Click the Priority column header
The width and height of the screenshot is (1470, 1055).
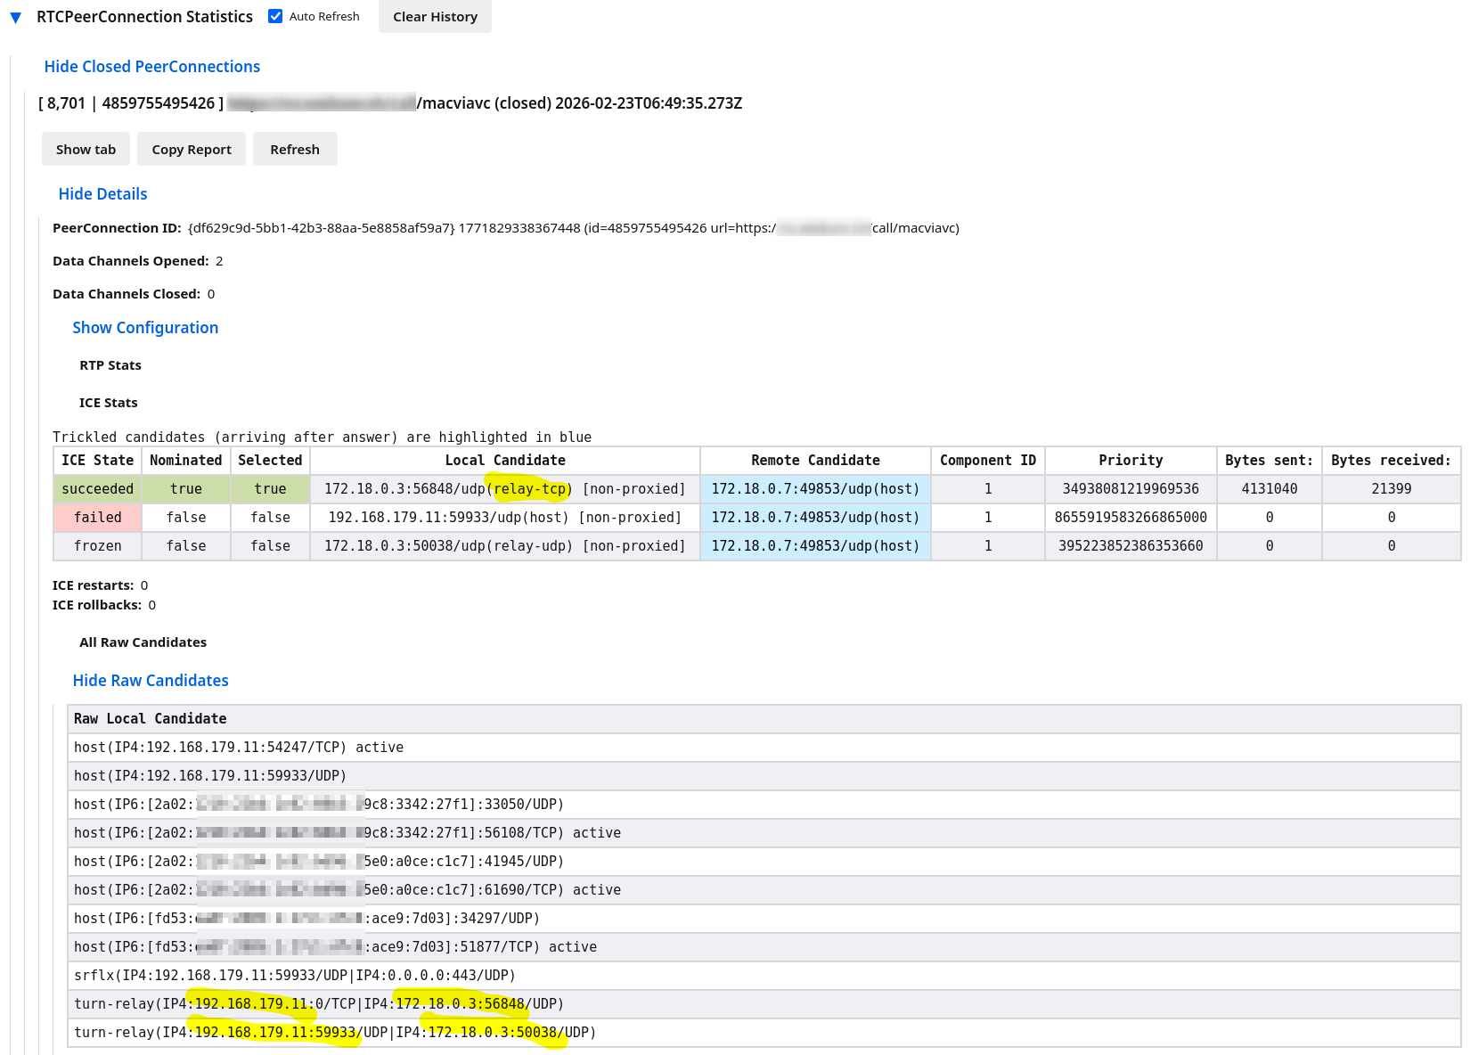[1130, 461]
